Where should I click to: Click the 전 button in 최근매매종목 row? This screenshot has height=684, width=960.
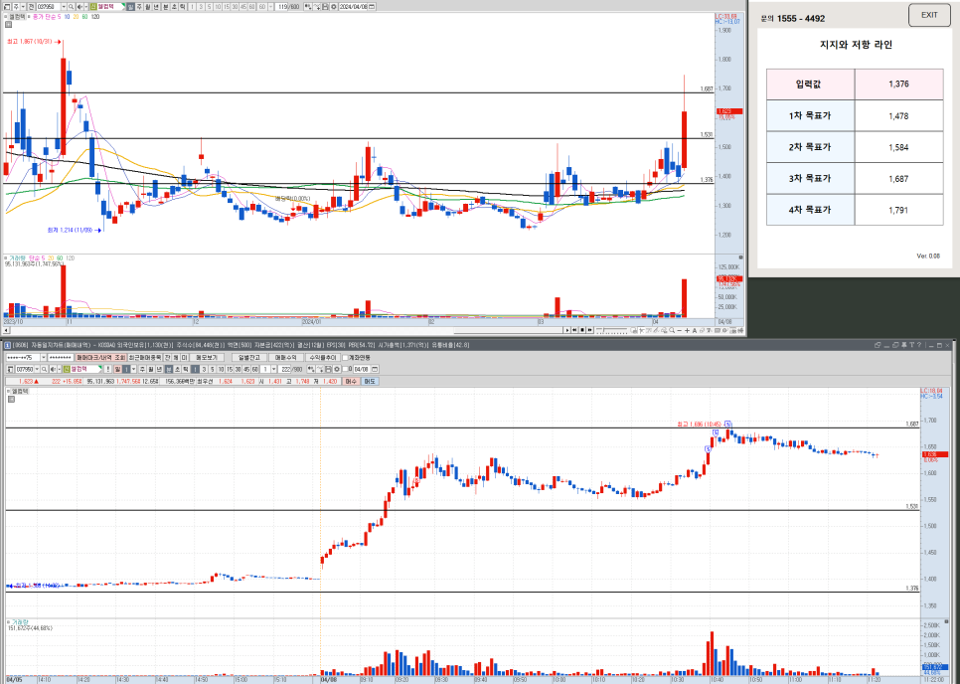coord(167,358)
